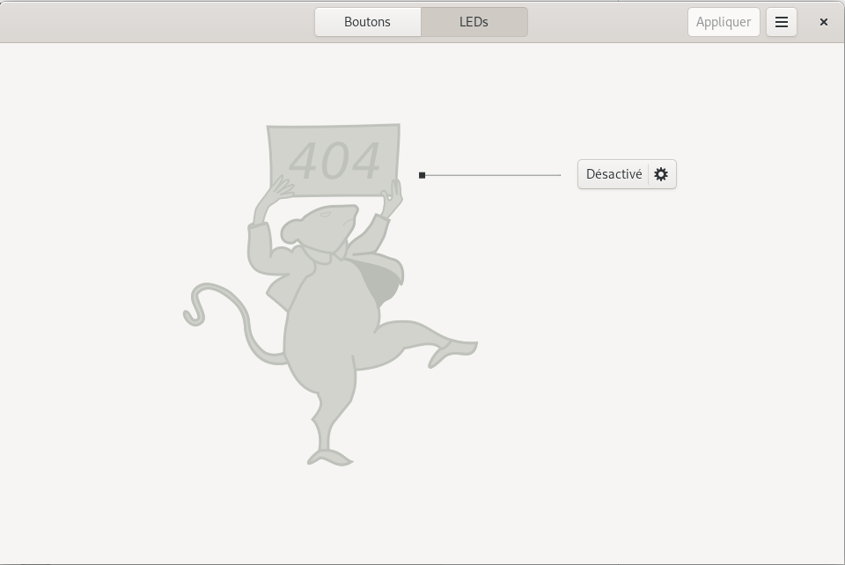The image size is (845, 565).
Task: Click the LED connector dot on the mouse
Action: [422, 174]
